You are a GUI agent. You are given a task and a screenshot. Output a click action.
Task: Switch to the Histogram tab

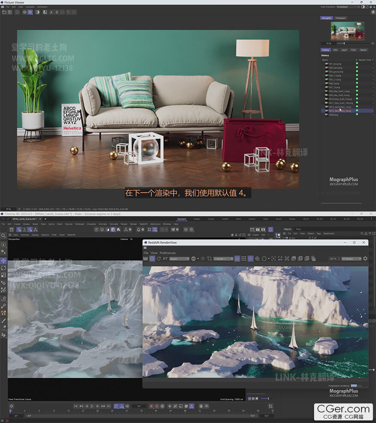(341, 18)
